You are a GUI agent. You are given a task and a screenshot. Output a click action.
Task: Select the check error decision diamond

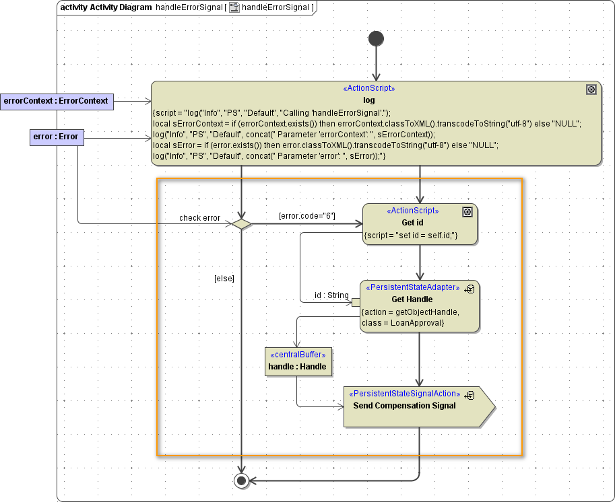point(240,222)
